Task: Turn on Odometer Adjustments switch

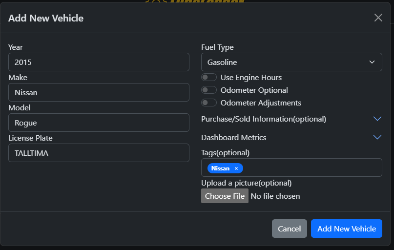Action: 209,103
